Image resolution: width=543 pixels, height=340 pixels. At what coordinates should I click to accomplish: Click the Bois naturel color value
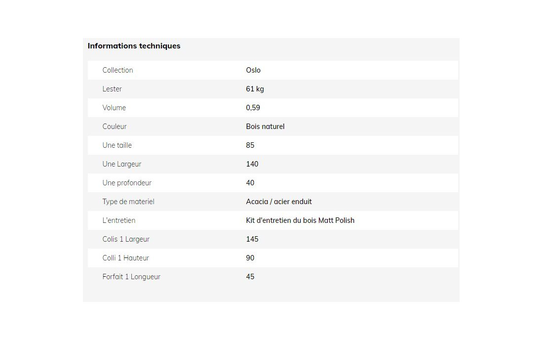tap(265, 127)
